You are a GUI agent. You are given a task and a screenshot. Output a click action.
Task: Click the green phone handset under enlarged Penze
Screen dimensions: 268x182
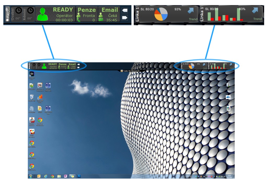click(79, 20)
